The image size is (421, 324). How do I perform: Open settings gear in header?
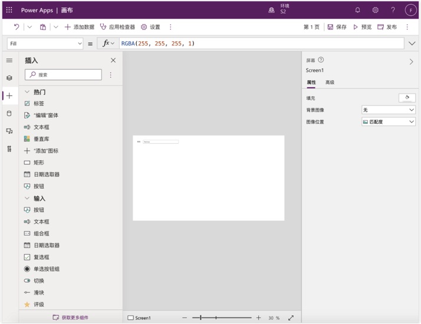click(376, 10)
